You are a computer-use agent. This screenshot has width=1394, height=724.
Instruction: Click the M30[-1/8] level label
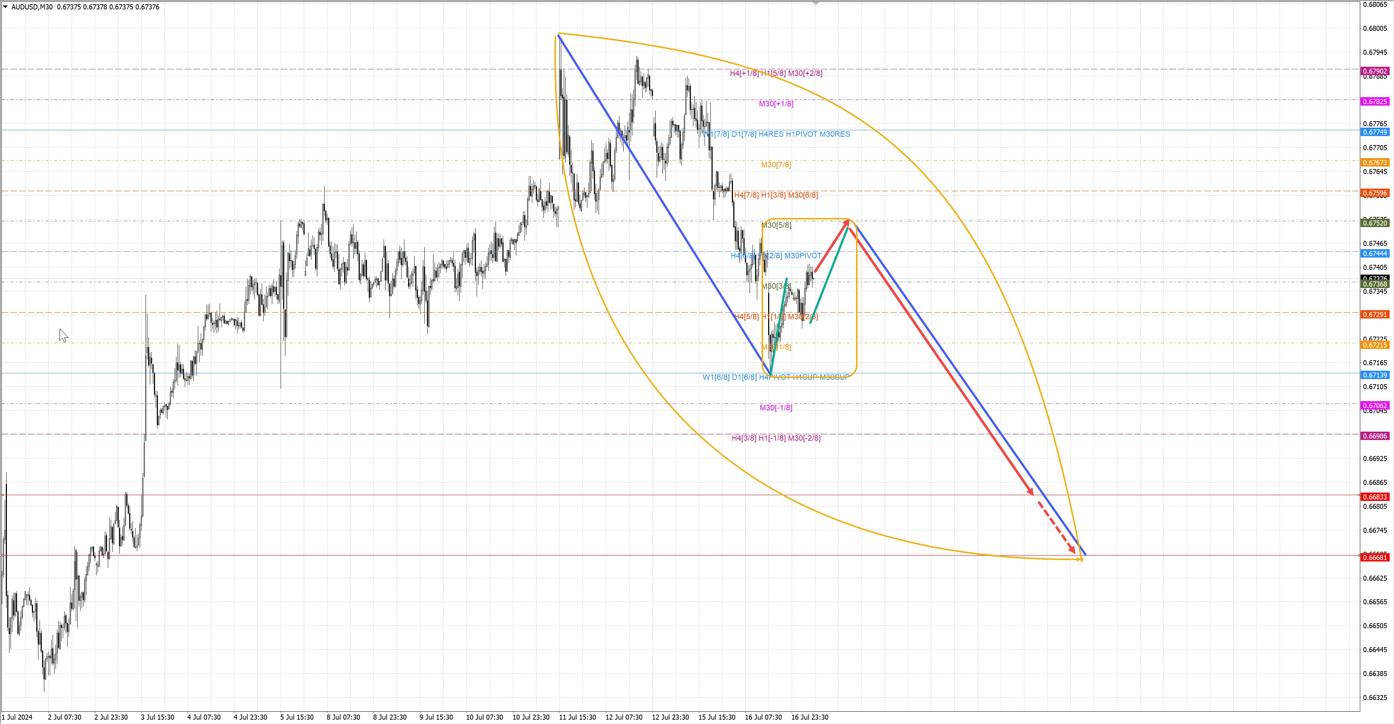click(x=775, y=408)
